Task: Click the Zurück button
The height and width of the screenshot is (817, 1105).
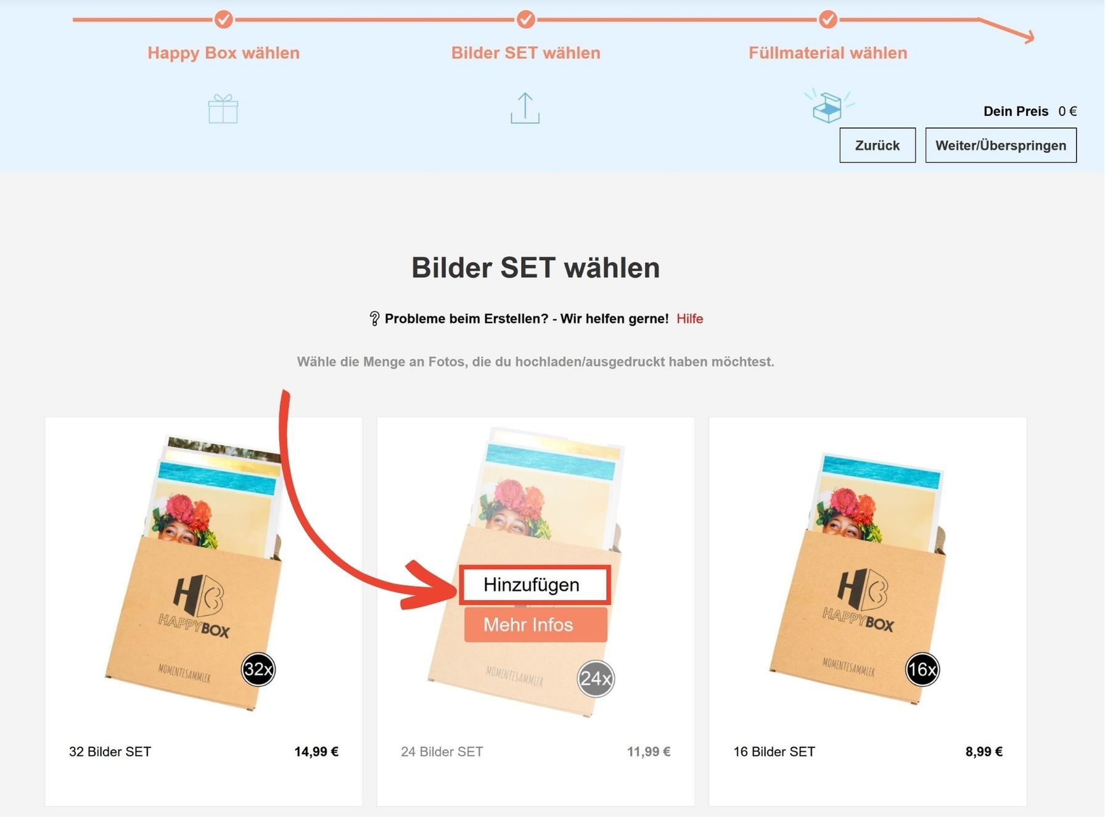Action: (877, 146)
